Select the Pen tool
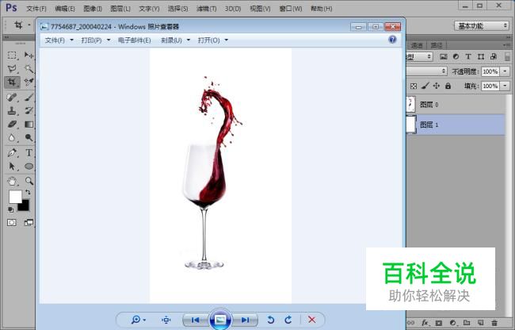Image resolution: width=515 pixels, height=330 pixels. click(x=12, y=153)
